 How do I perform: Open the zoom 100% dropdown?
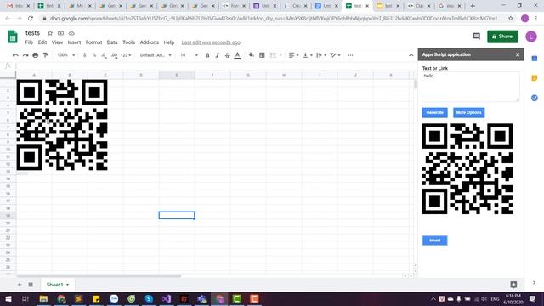[x=66, y=55]
